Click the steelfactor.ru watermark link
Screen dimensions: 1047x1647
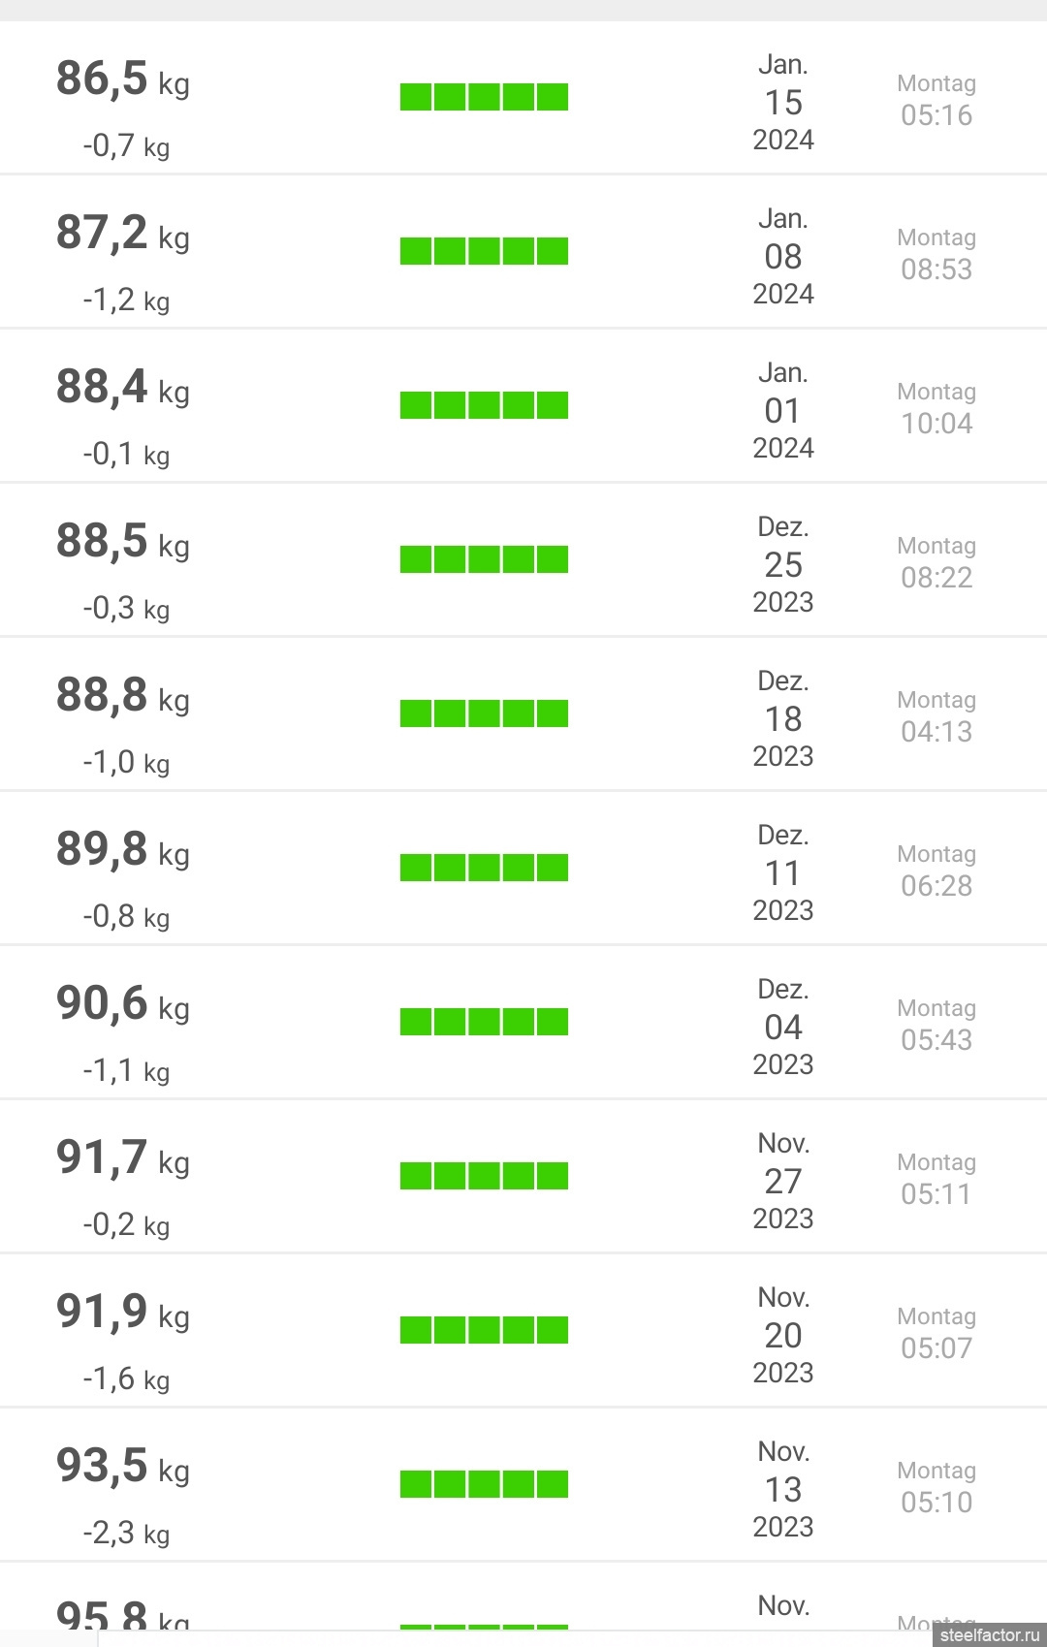pyautogui.click(x=989, y=1634)
